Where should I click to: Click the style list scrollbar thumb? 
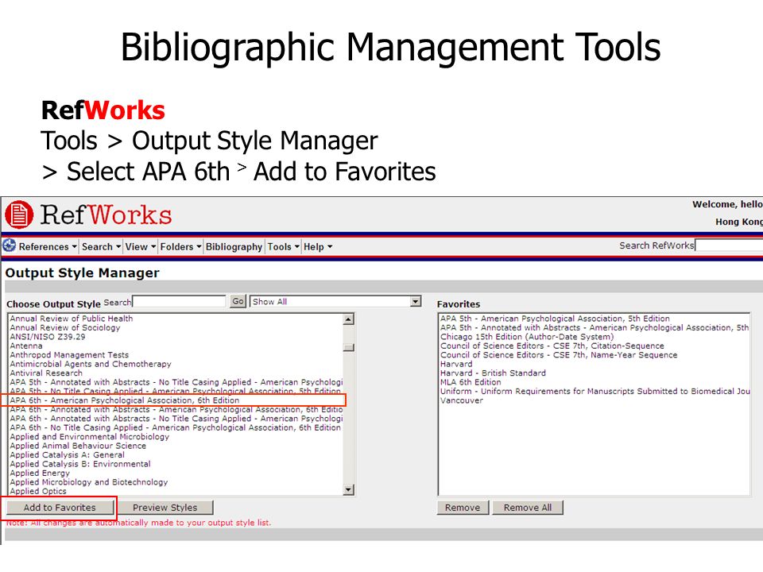pos(348,347)
